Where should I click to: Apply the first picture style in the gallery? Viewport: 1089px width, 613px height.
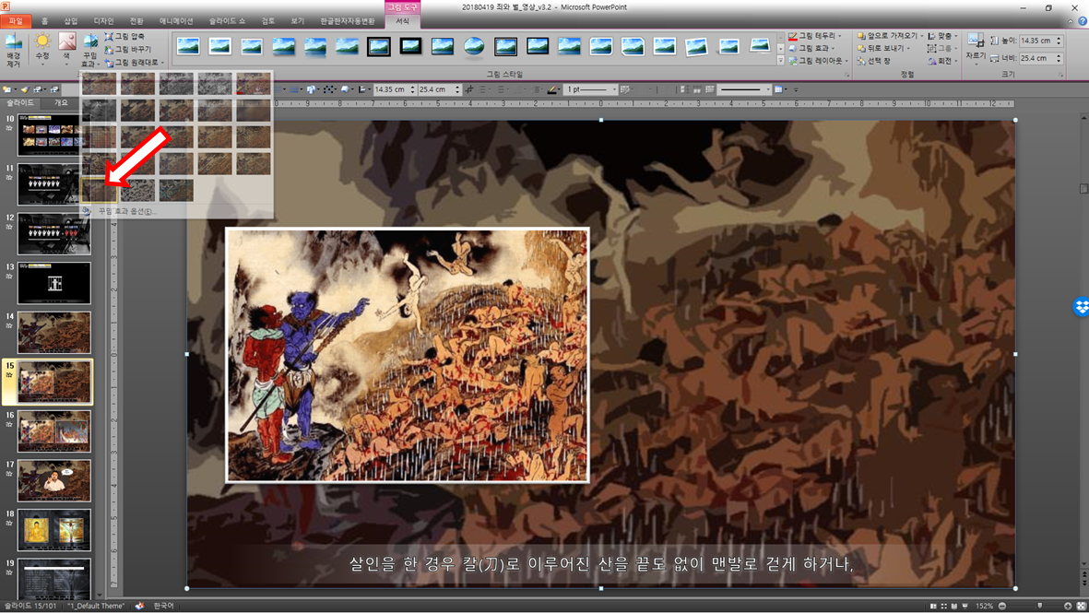click(x=188, y=46)
